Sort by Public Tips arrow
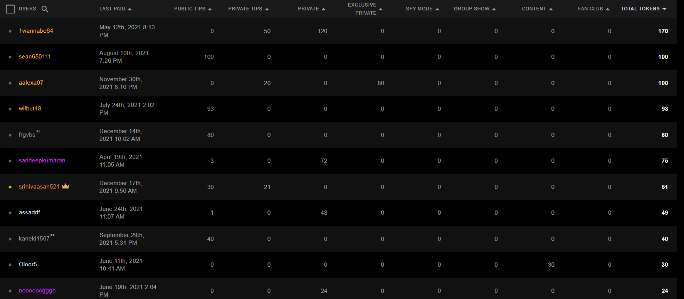This screenshot has height=299, width=684. coord(210,9)
